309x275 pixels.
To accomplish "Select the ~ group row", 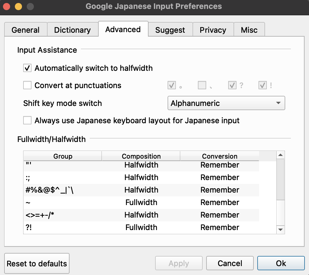I will coord(141,202).
